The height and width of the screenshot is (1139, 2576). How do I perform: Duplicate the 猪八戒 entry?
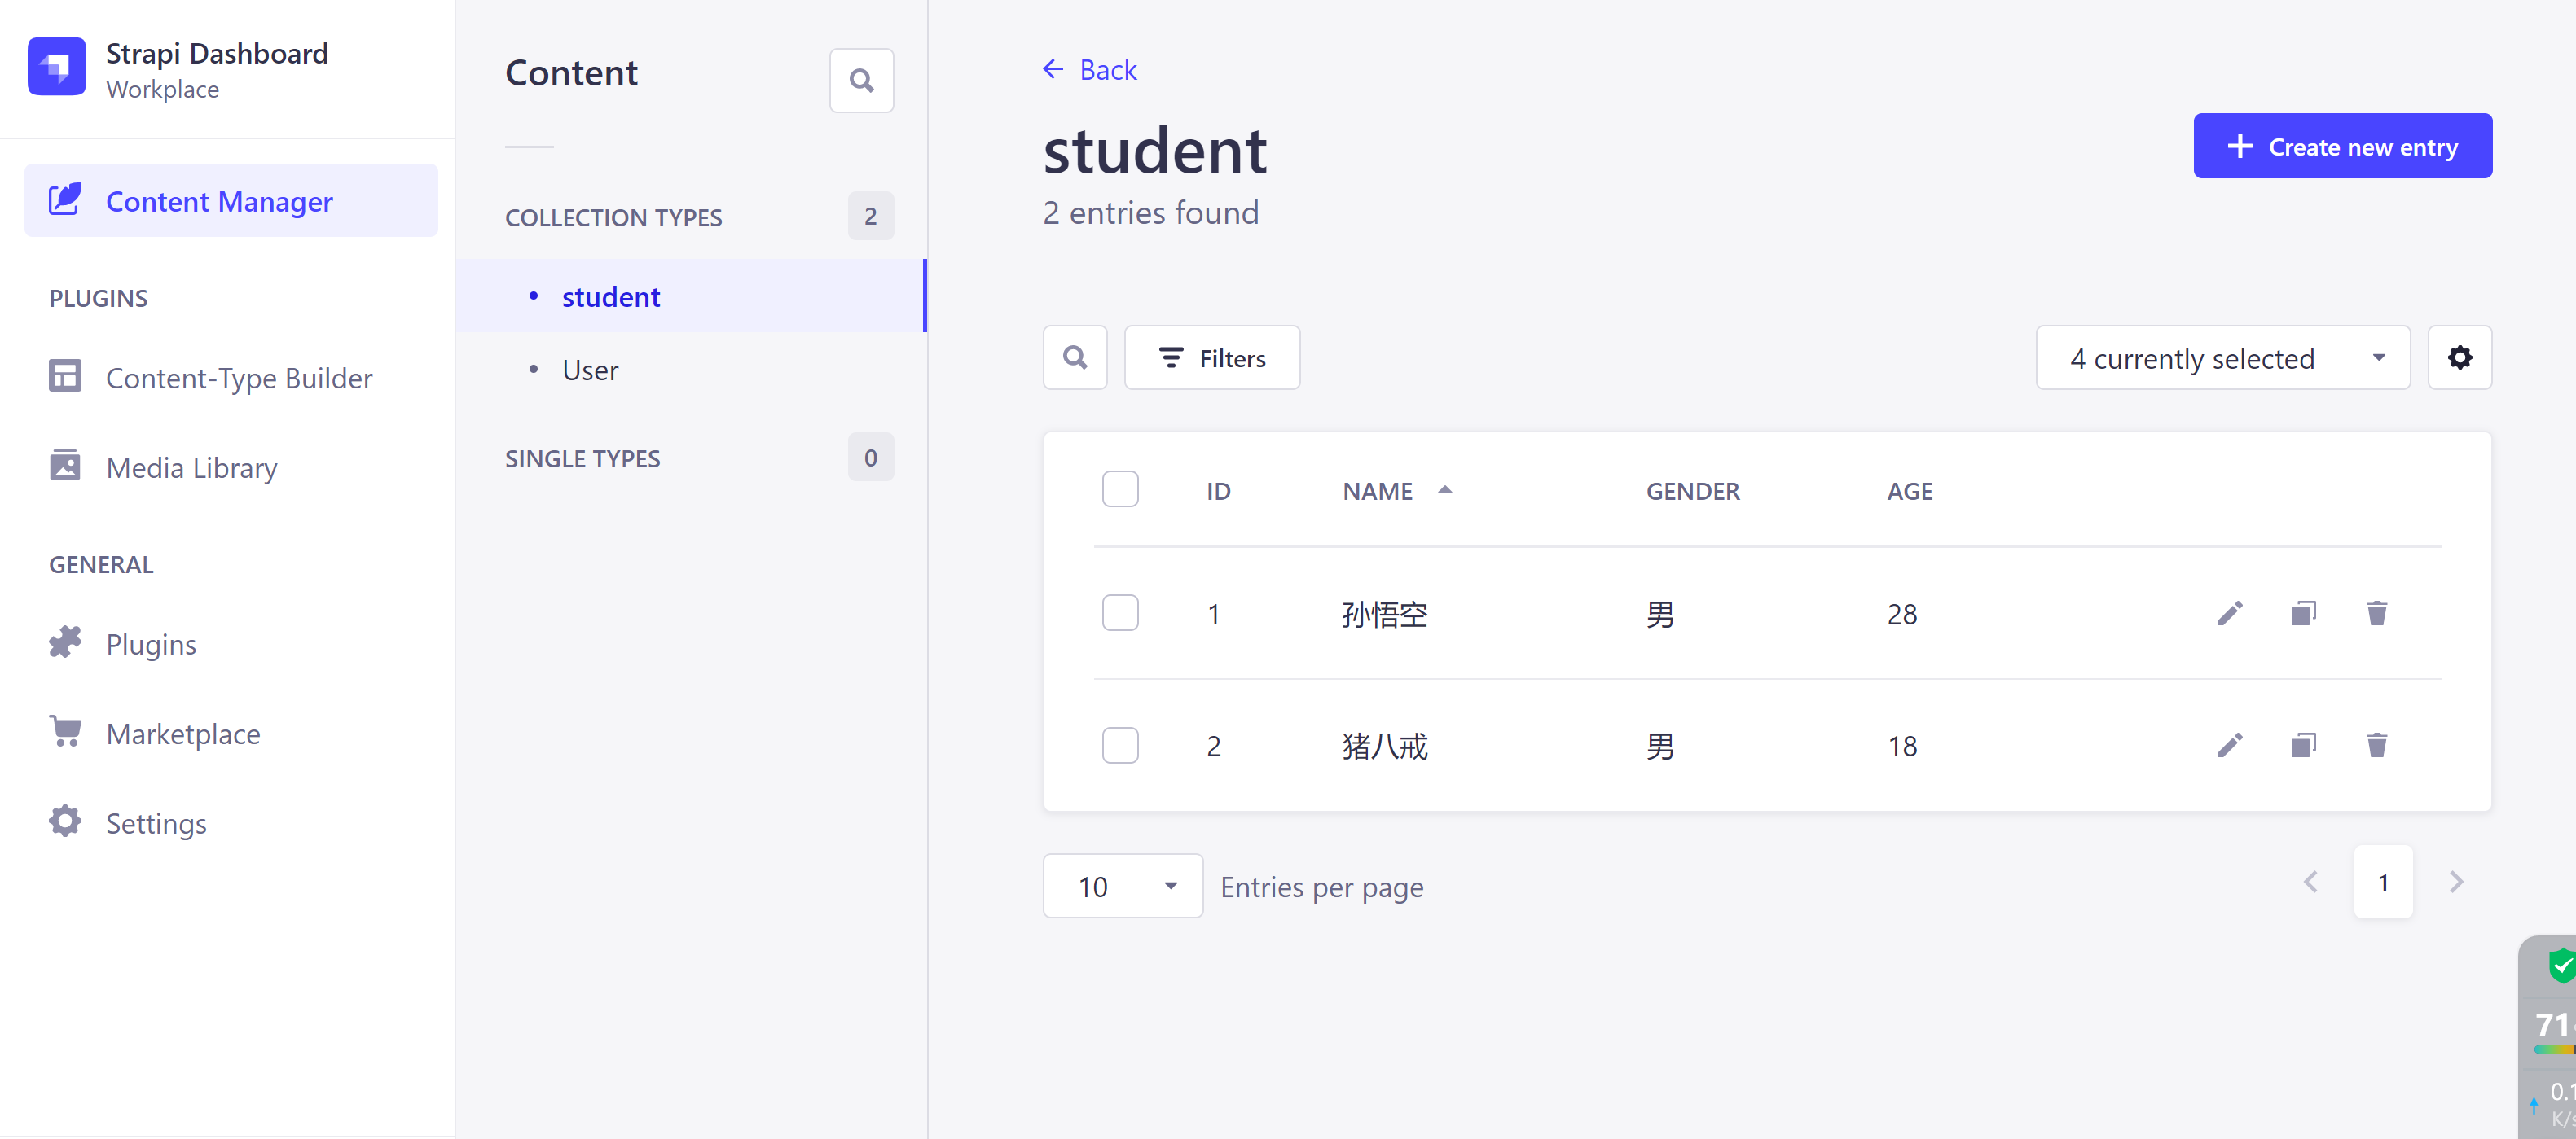(2303, 745)
